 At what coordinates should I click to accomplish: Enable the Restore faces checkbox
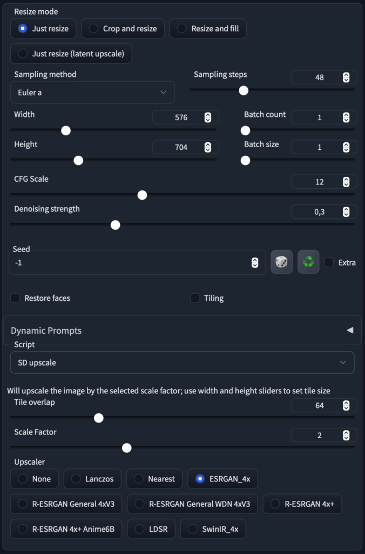15,298
